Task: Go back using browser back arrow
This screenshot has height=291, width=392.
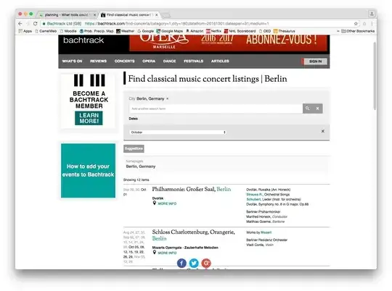Action: 20,24
